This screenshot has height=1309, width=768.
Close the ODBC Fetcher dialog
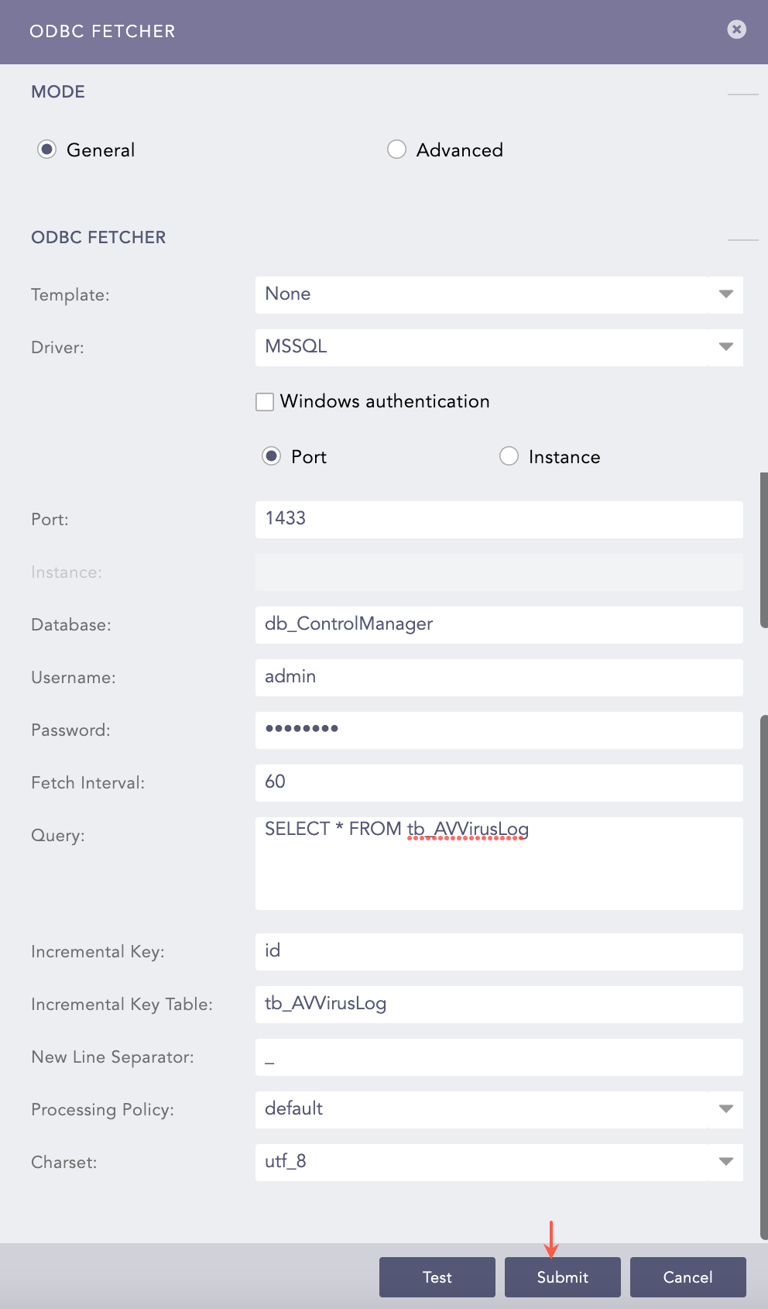(736, 29)
